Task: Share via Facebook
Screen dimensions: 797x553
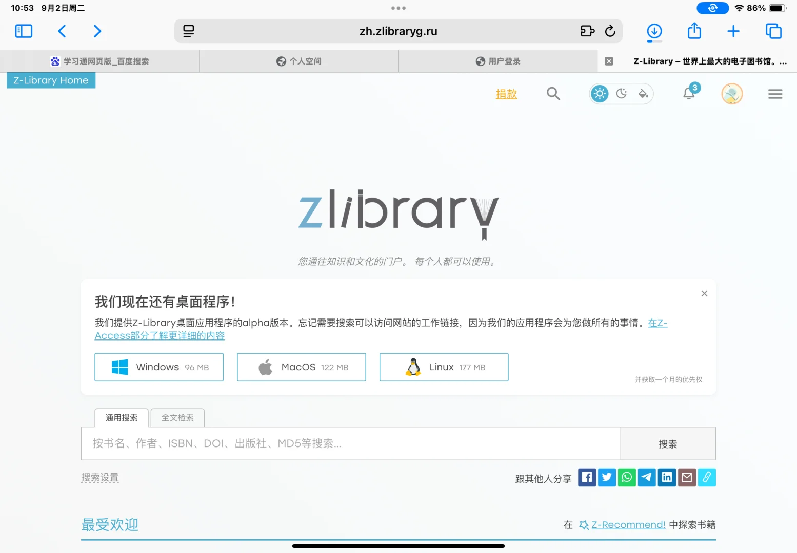Action: [x=587, y=478]
